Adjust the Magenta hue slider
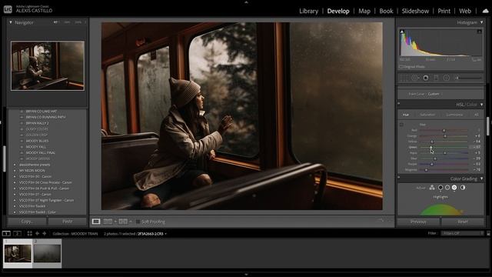This screenshot has height=277, width=492. click(x=444, y=170)
